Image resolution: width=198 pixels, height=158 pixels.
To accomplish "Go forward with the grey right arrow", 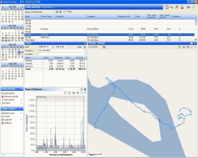I will tap(194, 7).
